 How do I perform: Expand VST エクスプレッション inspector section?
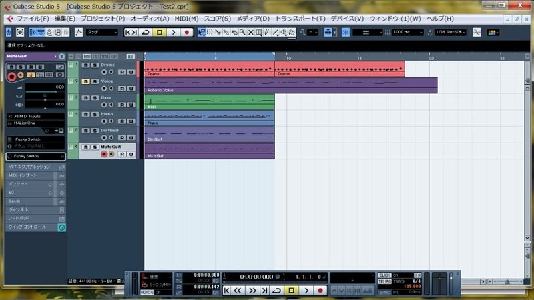coord(36,167)
